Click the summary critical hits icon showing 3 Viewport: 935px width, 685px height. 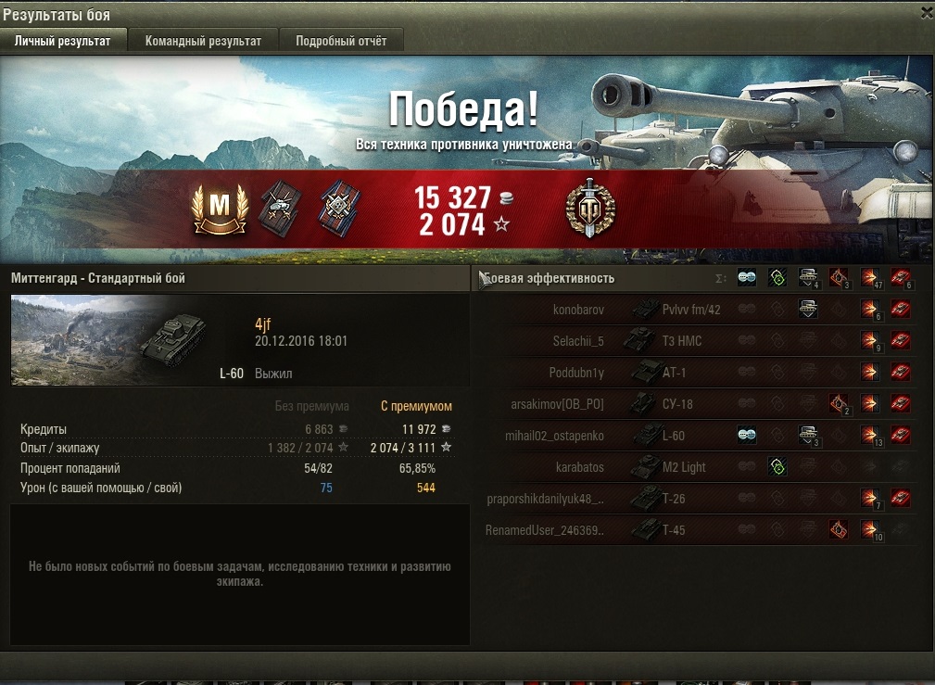[839, 277]
